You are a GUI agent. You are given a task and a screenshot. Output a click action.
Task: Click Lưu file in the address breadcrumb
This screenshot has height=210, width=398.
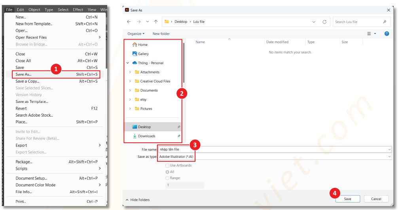pos(199,22)
